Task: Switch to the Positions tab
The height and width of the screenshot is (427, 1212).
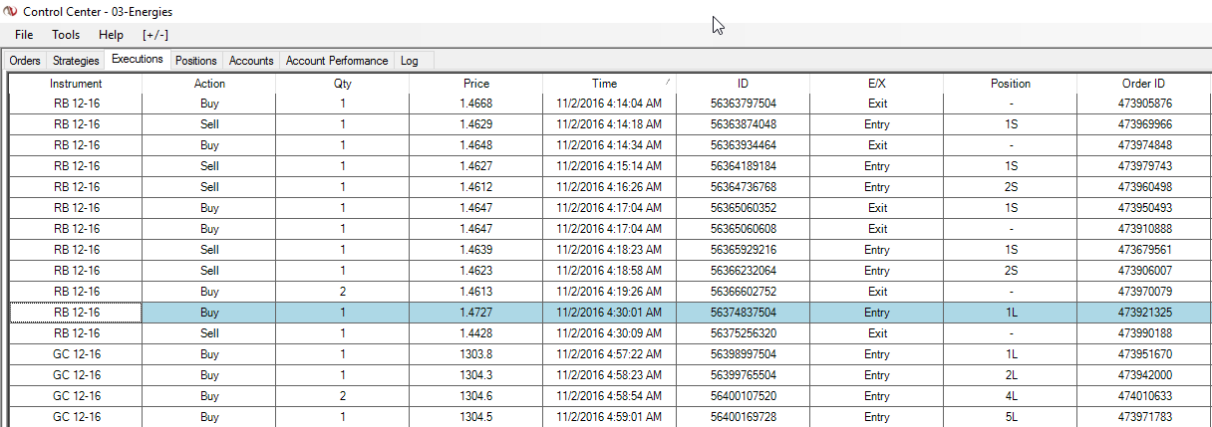Action: [195, 61]
